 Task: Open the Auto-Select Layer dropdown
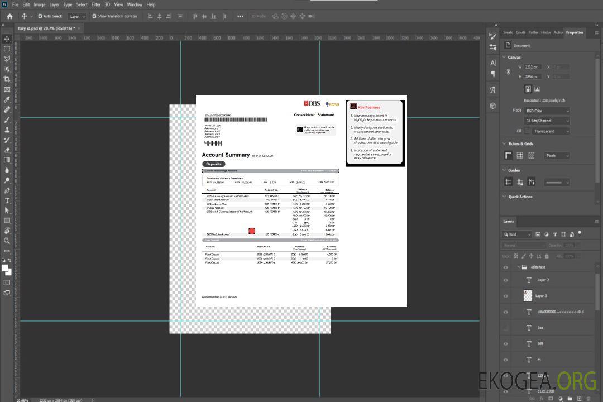(x=77, y=16)
